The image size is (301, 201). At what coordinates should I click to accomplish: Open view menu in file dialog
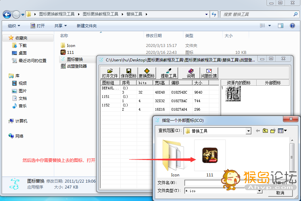(x=282, y=131)
